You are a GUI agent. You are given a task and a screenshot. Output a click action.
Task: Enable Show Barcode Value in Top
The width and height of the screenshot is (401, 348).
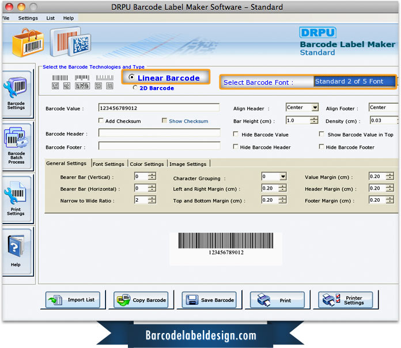click(321, 134)
